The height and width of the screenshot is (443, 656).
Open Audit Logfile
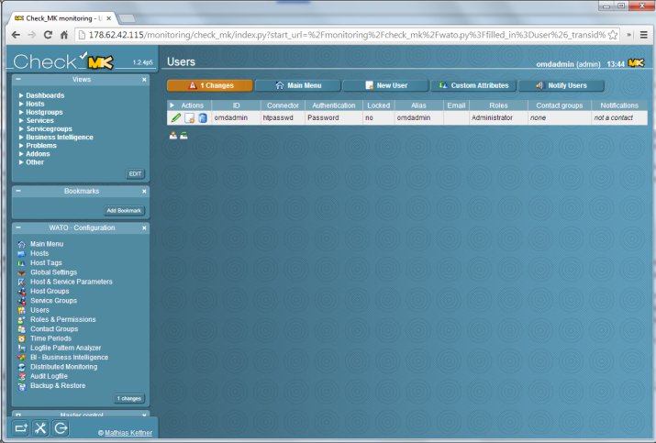click(x=49, y=376)
